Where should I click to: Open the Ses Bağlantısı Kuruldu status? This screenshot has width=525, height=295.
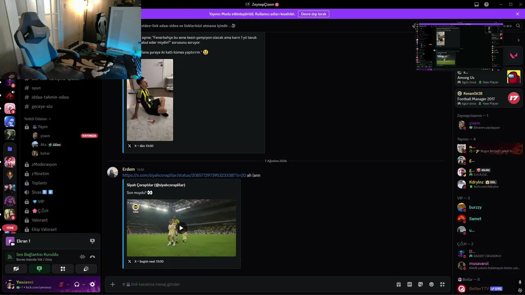(37, 254)
